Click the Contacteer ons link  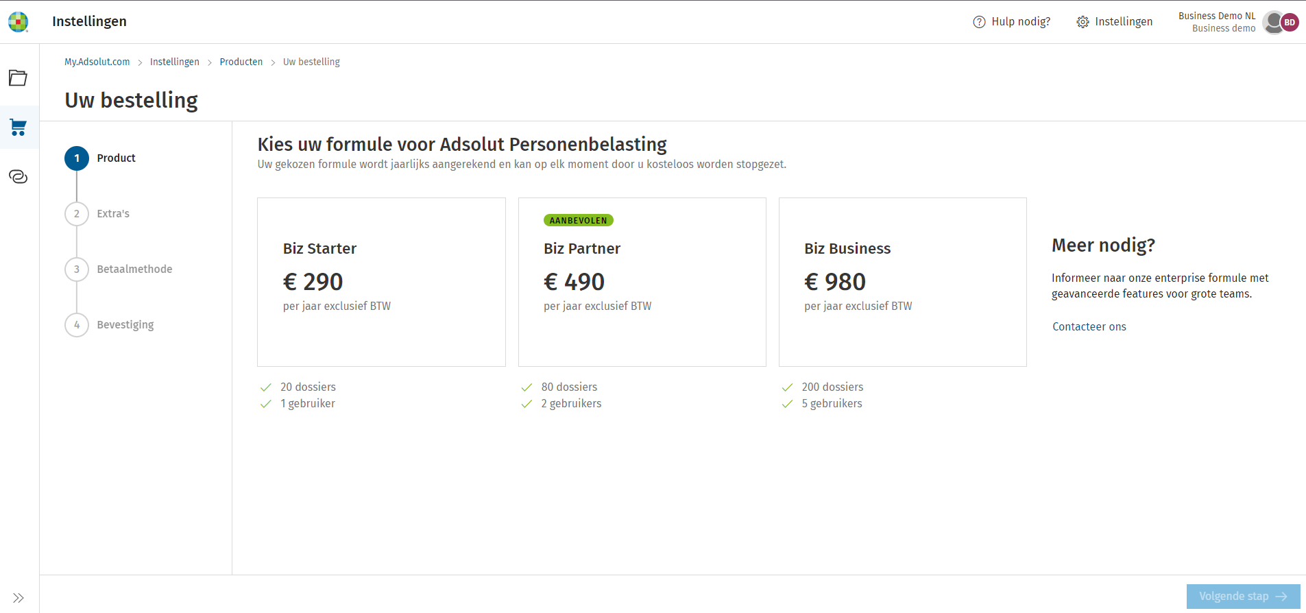tap(1089, 326)
